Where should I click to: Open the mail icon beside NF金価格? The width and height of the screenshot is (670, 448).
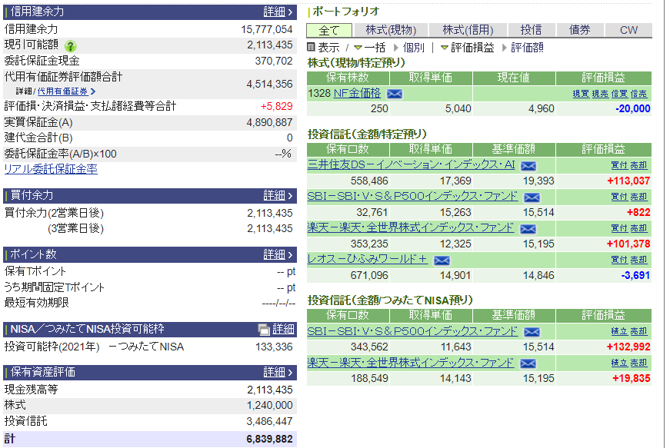(394, 95)
